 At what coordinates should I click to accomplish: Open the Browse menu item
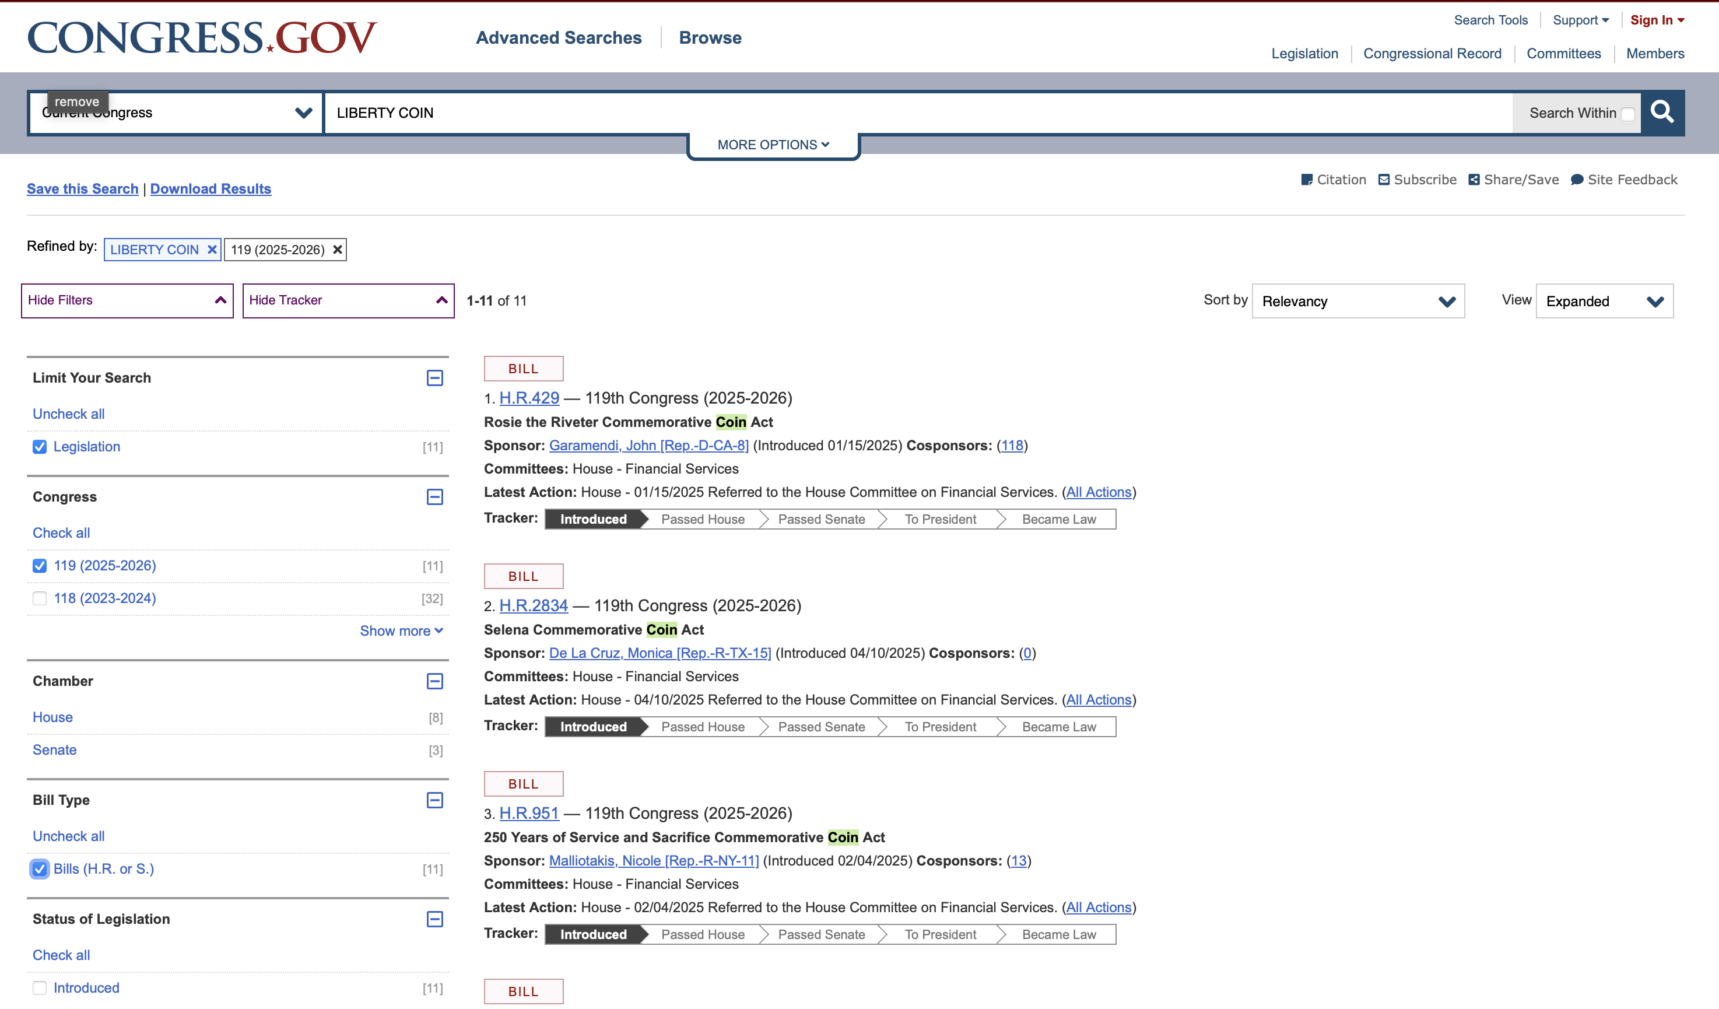(710, 37)
